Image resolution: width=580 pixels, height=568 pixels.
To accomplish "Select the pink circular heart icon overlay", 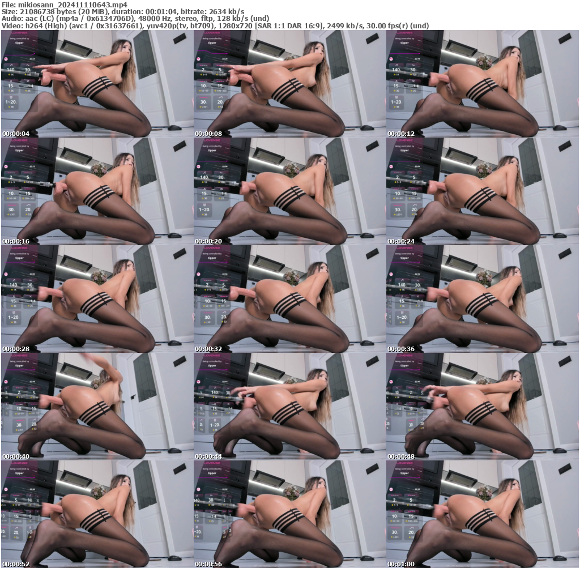I will (x=6, y=59).
